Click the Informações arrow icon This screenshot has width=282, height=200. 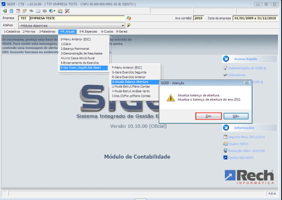pyautogui.click(x=226, y=128)
